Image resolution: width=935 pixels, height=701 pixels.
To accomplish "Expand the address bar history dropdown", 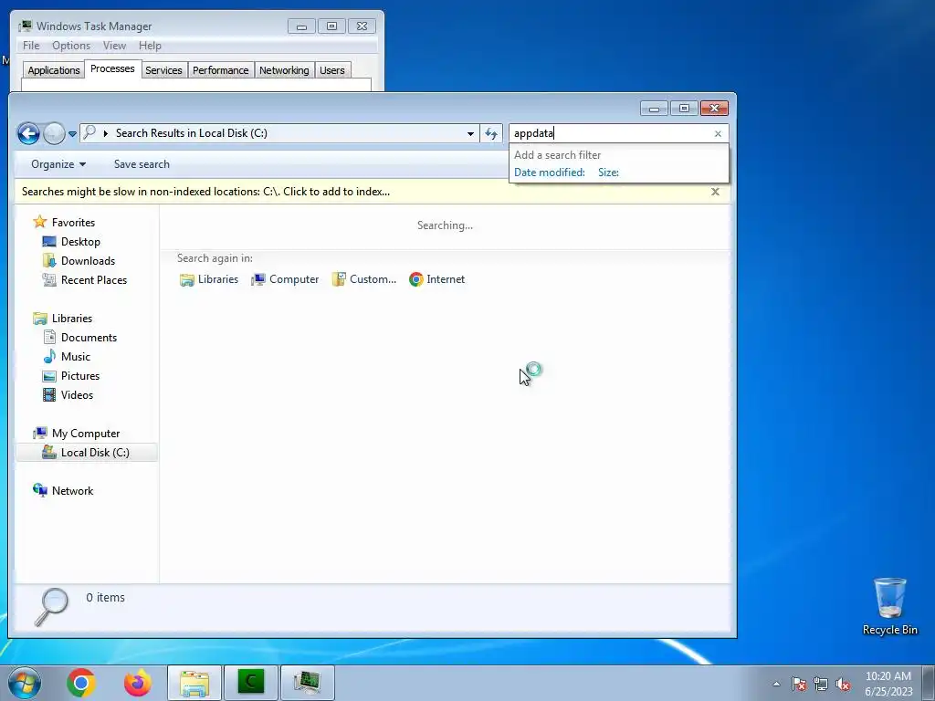I will coord(470,133).
